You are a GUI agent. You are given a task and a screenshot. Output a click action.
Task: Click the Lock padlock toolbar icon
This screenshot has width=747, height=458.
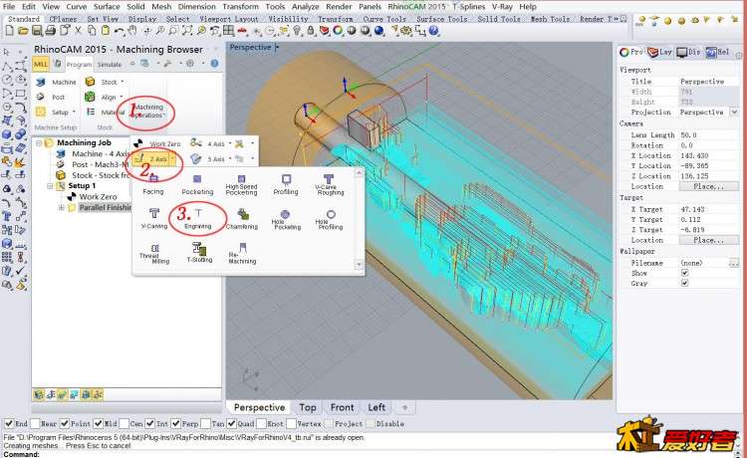click(311, 31)
